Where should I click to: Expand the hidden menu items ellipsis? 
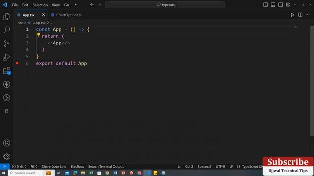tap(77, 5)
